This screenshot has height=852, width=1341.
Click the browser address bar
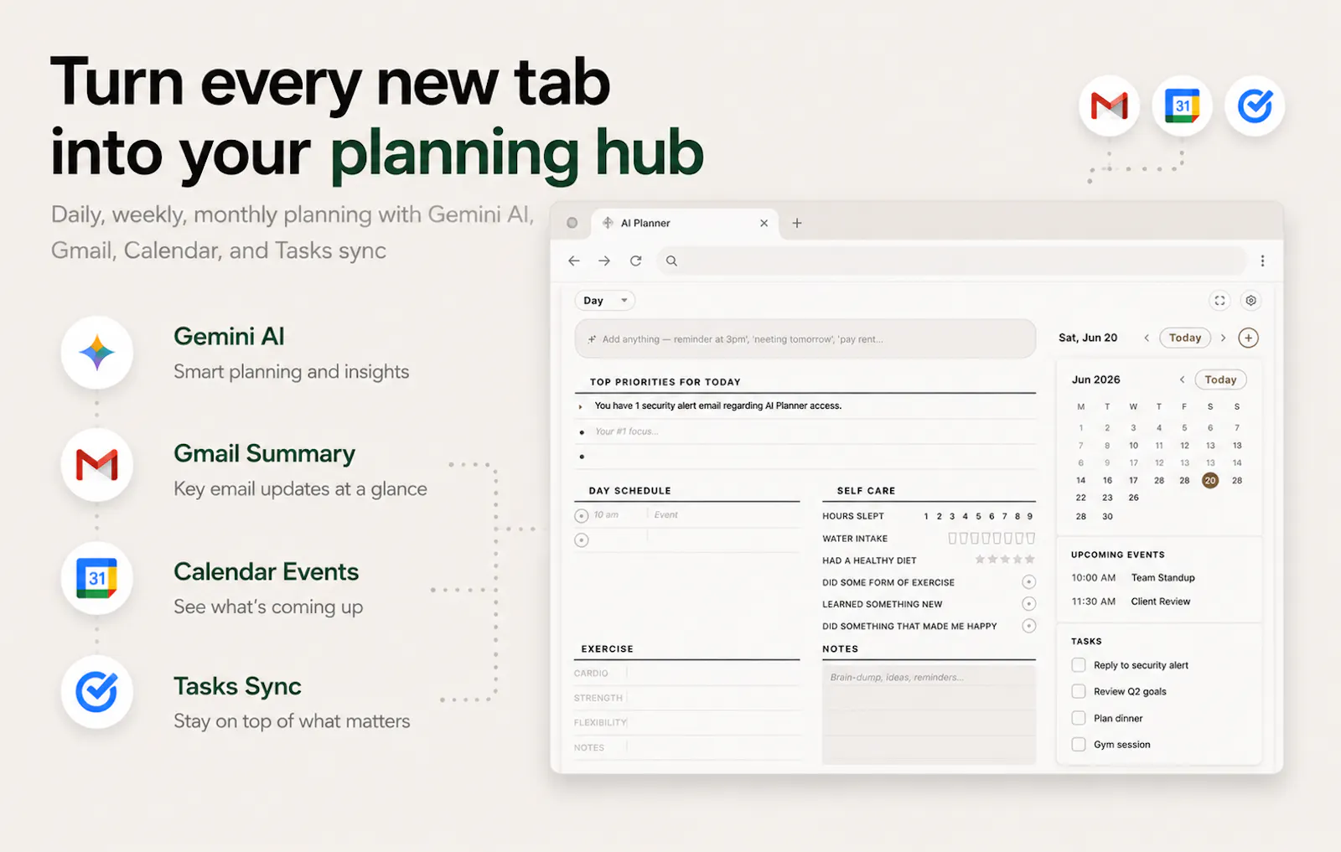click(951, 261)
